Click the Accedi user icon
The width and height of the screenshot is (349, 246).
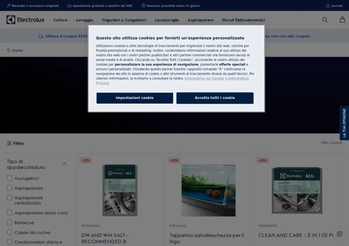tap(328, 6)
